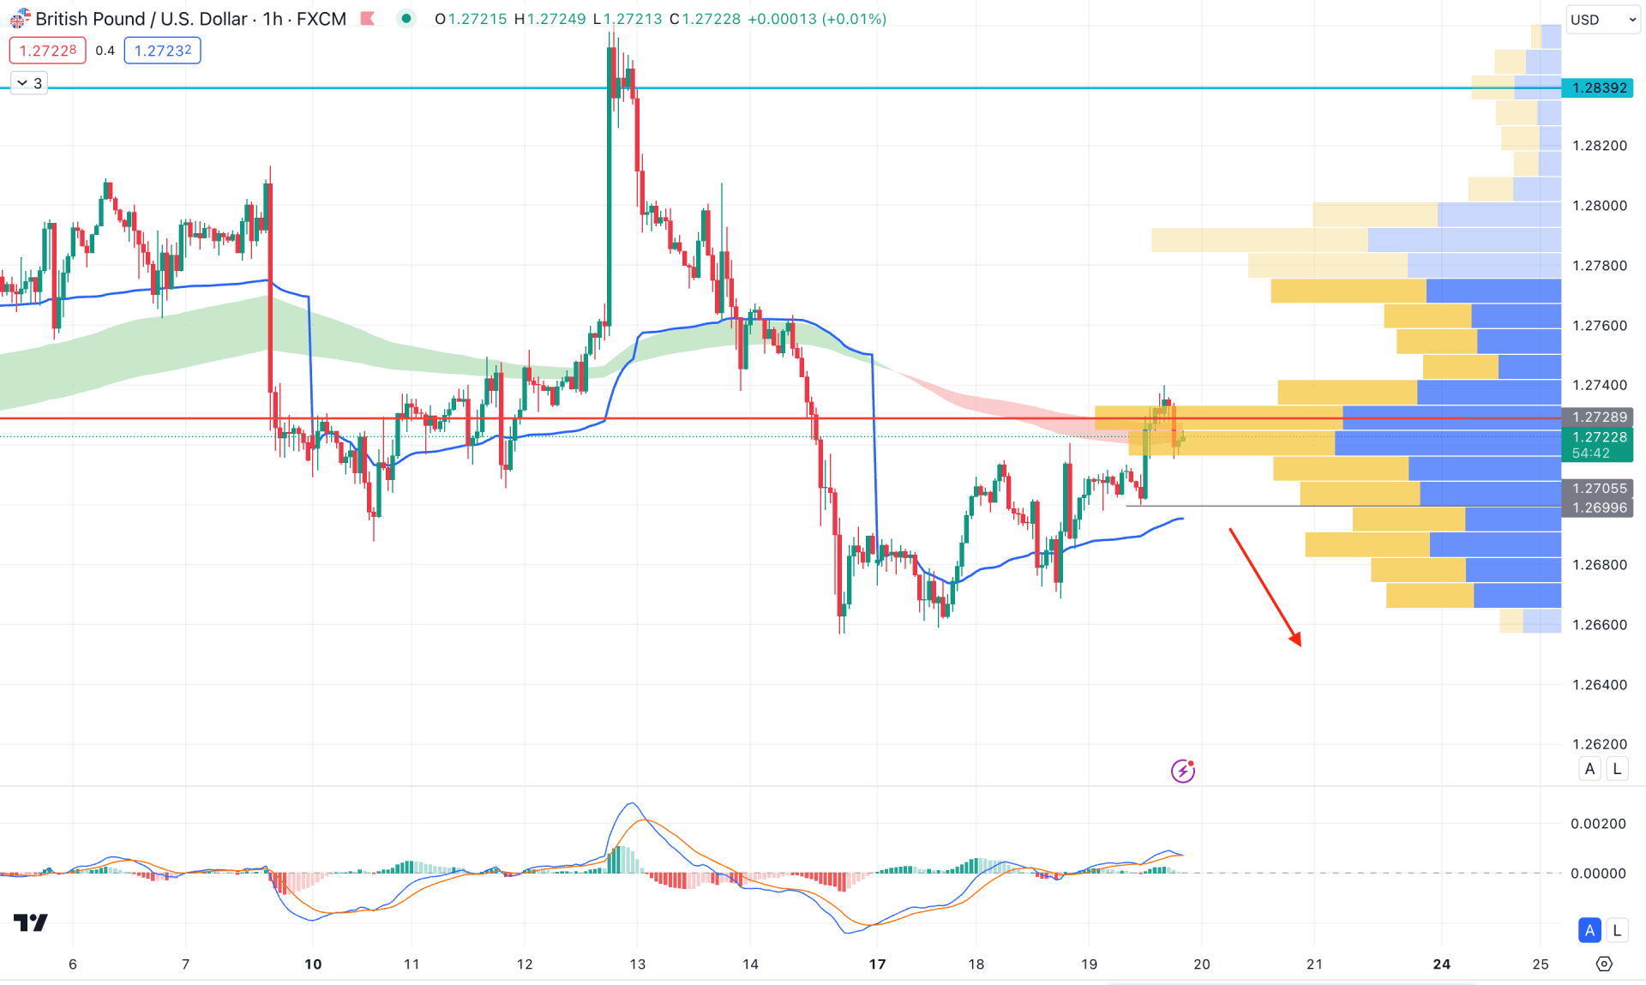Viewport: 1646px width, 985px height.
Task: Click the sell price button 1.27228
Action: click(x=48, y=51)
